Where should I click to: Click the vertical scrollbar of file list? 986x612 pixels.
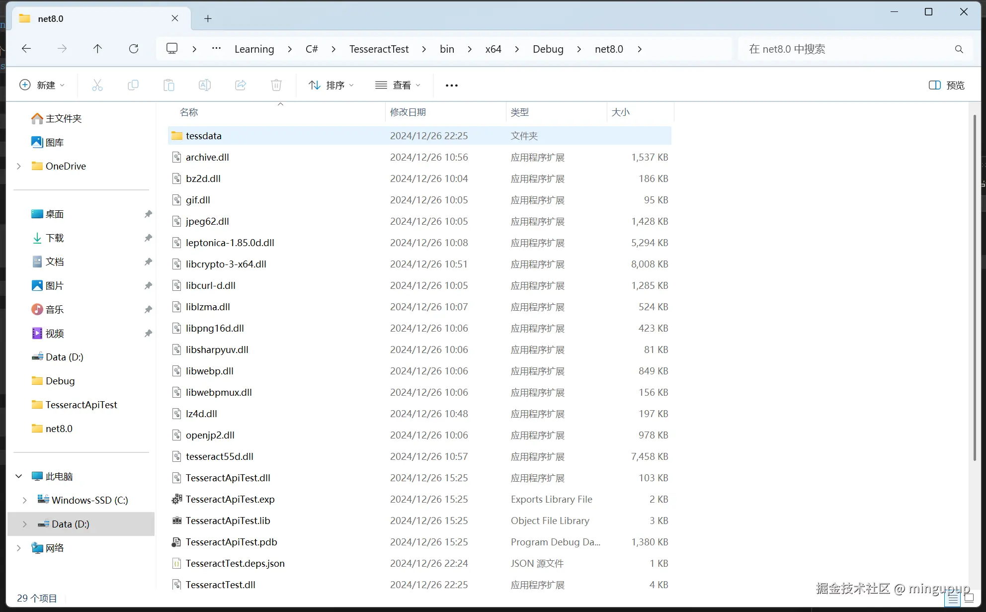[x=974, y=288]
